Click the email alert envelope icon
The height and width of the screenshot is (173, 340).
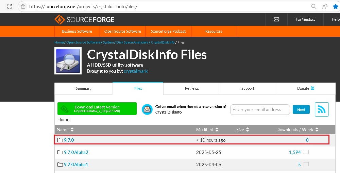[x=147, y=109]
